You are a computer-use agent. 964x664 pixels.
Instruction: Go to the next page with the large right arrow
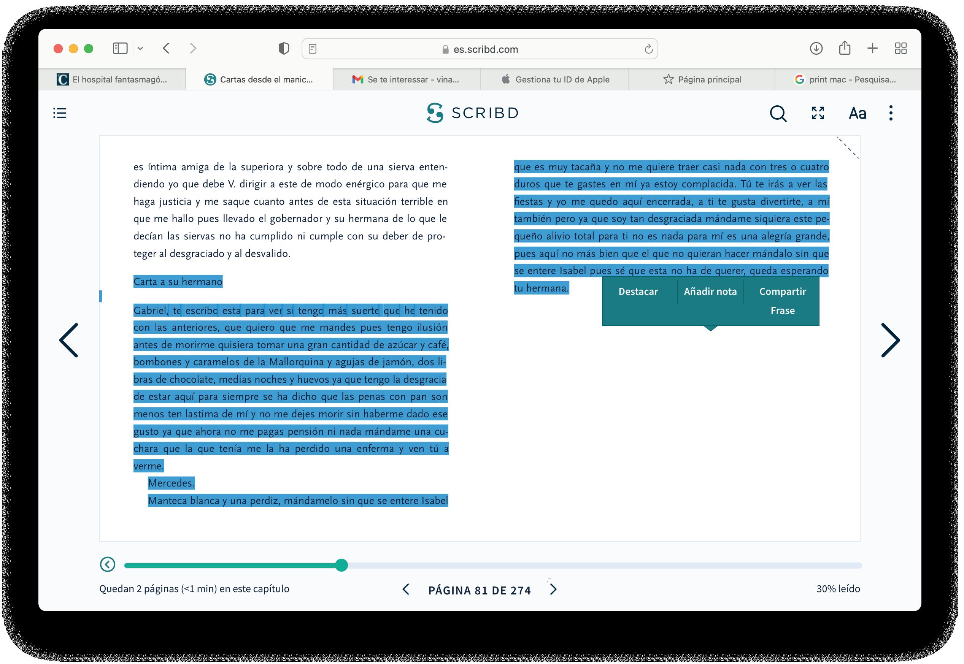(x=890, y=340)
